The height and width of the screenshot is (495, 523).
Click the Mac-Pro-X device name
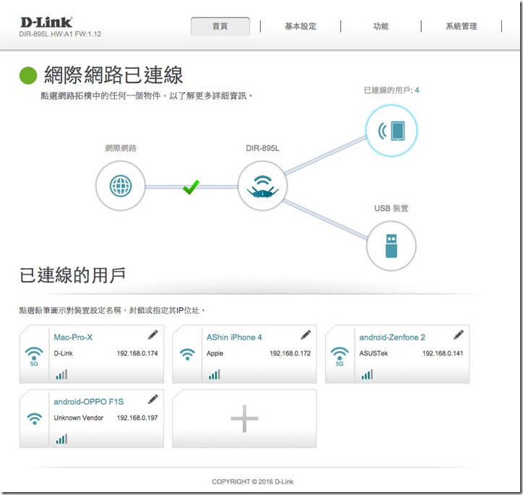point(73,337)
